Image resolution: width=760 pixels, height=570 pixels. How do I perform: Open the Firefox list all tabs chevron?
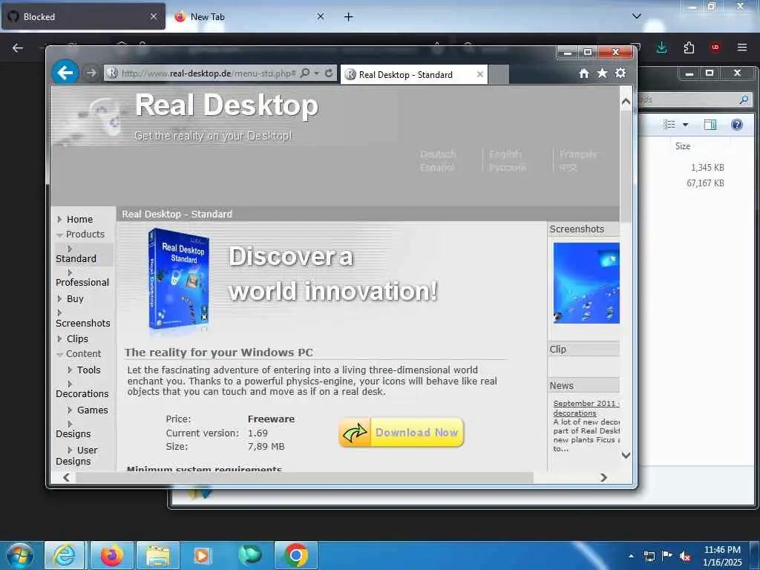[x=637, y=16]
